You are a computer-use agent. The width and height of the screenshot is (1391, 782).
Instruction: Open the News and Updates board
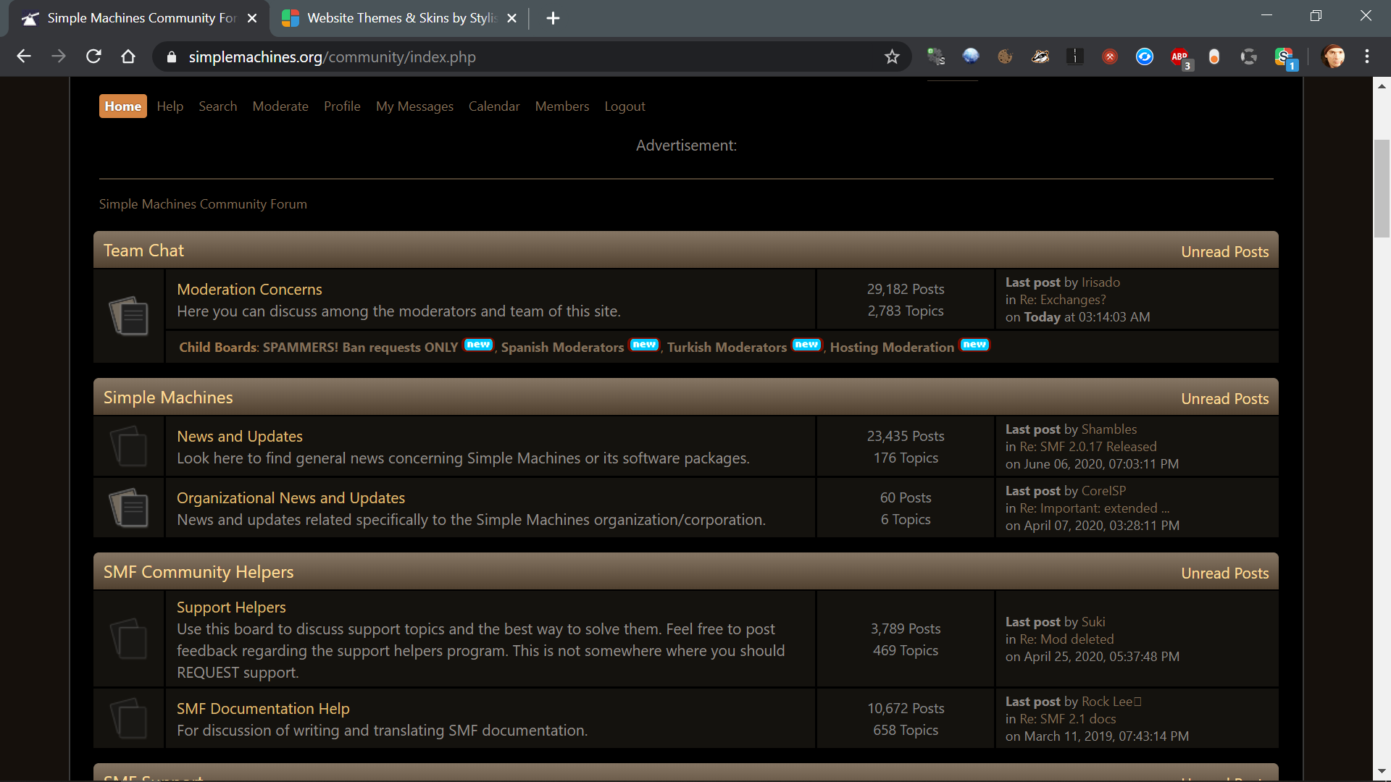click(240, 437)
